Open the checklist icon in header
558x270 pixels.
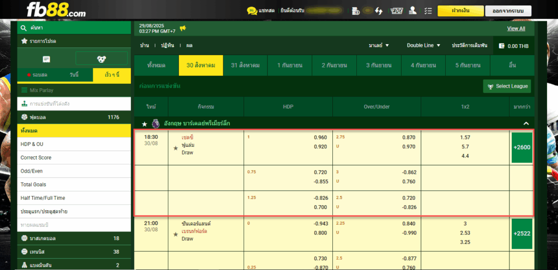pyautogui.click(x=428, y=11)
